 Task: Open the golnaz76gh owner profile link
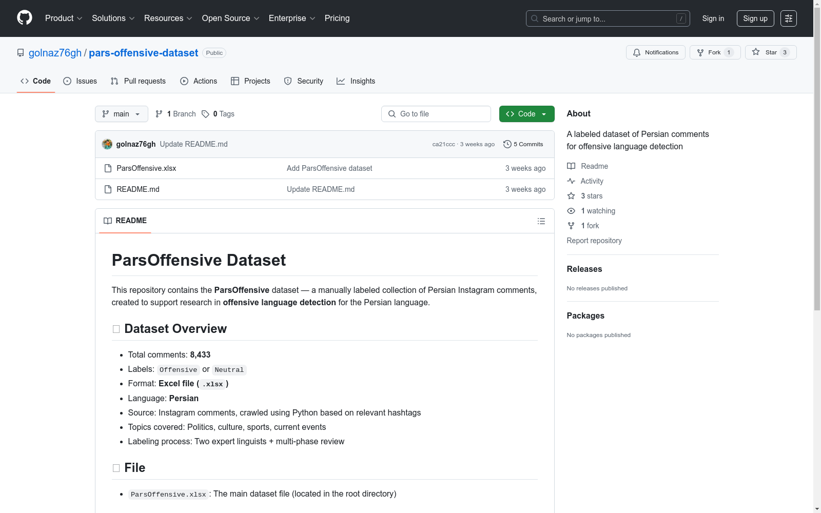point(55,53)
